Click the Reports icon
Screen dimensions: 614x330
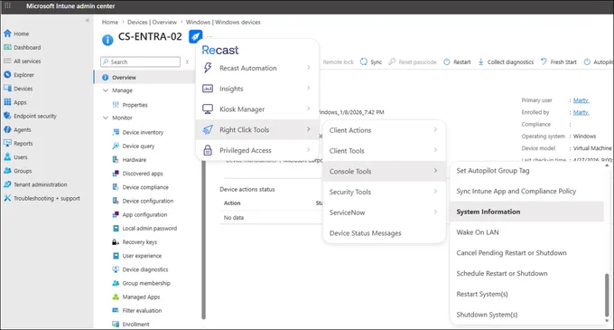point(7,143)
